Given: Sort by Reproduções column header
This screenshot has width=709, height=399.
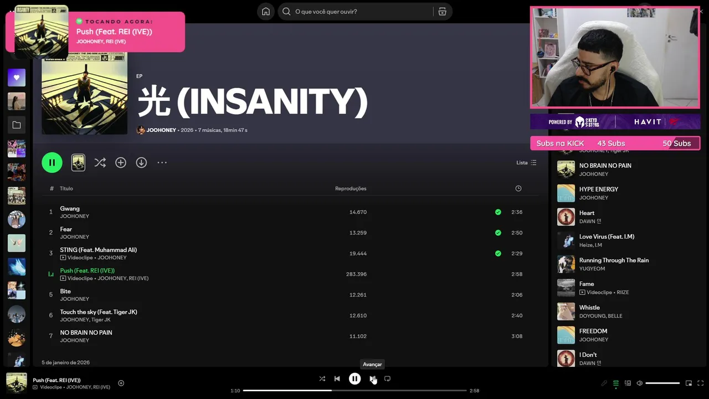Looking at the screenshot, I should pyautogui.click(x=351, y=188).
